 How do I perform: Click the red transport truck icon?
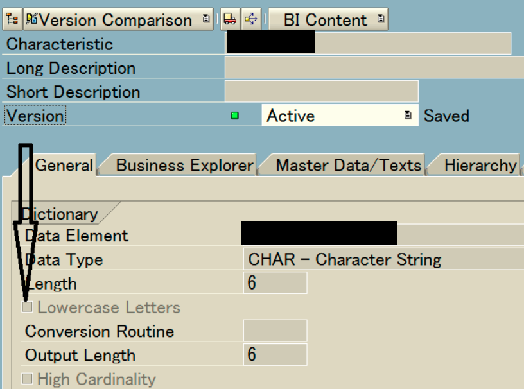(230, 20)
